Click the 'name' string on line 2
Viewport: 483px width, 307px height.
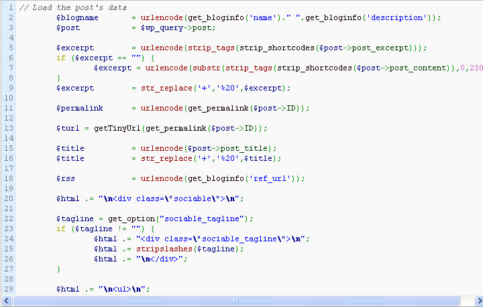pos(262,18)
